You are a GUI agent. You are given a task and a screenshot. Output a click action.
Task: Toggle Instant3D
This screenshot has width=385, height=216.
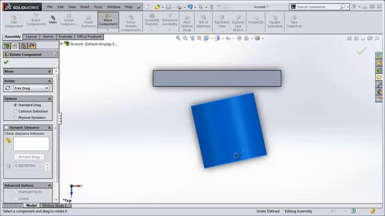256,20
